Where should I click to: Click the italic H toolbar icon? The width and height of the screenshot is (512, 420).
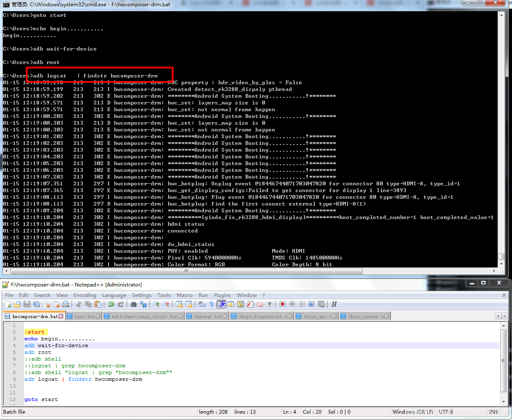334,304
